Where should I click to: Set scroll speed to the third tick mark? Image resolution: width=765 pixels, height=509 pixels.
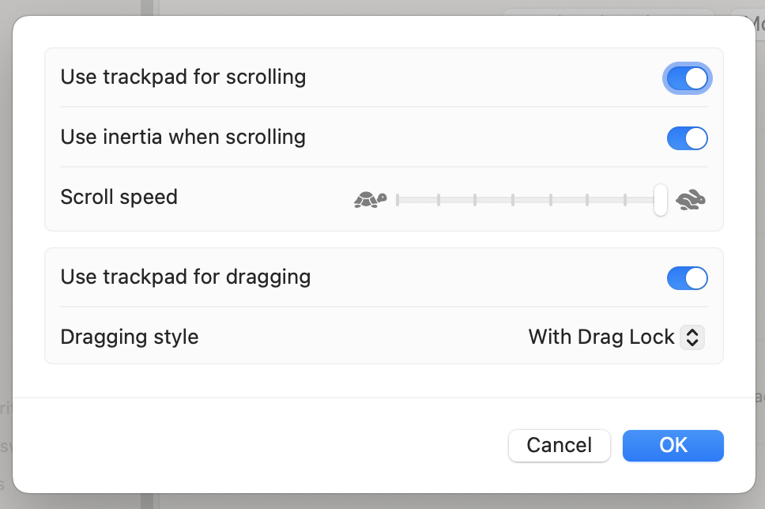tap(475, 200)
